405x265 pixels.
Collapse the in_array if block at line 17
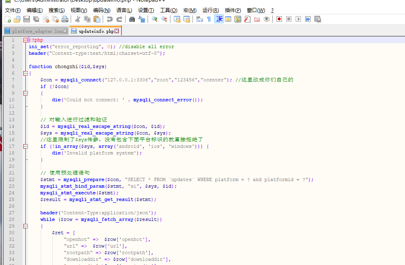tap(25, 146)
